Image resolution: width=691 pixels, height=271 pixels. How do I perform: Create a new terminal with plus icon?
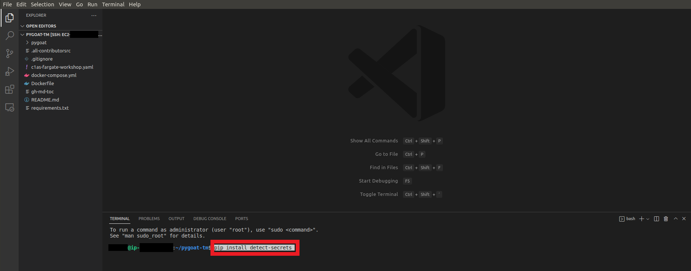(641, 219)
